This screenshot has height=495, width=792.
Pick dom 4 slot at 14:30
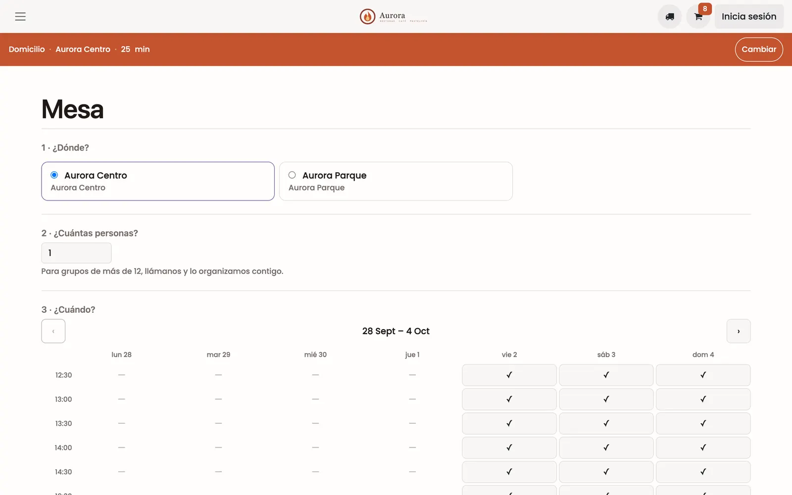pyautogui.click(x=703, y=472)
